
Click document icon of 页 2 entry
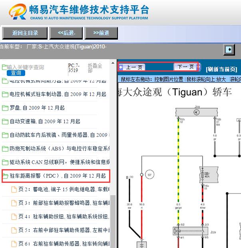(14, 190)
